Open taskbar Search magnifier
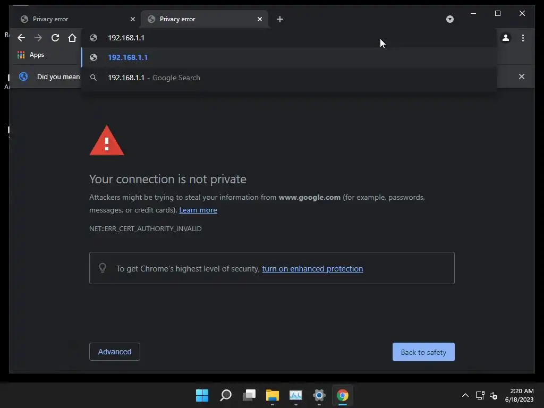 [225, 395]
